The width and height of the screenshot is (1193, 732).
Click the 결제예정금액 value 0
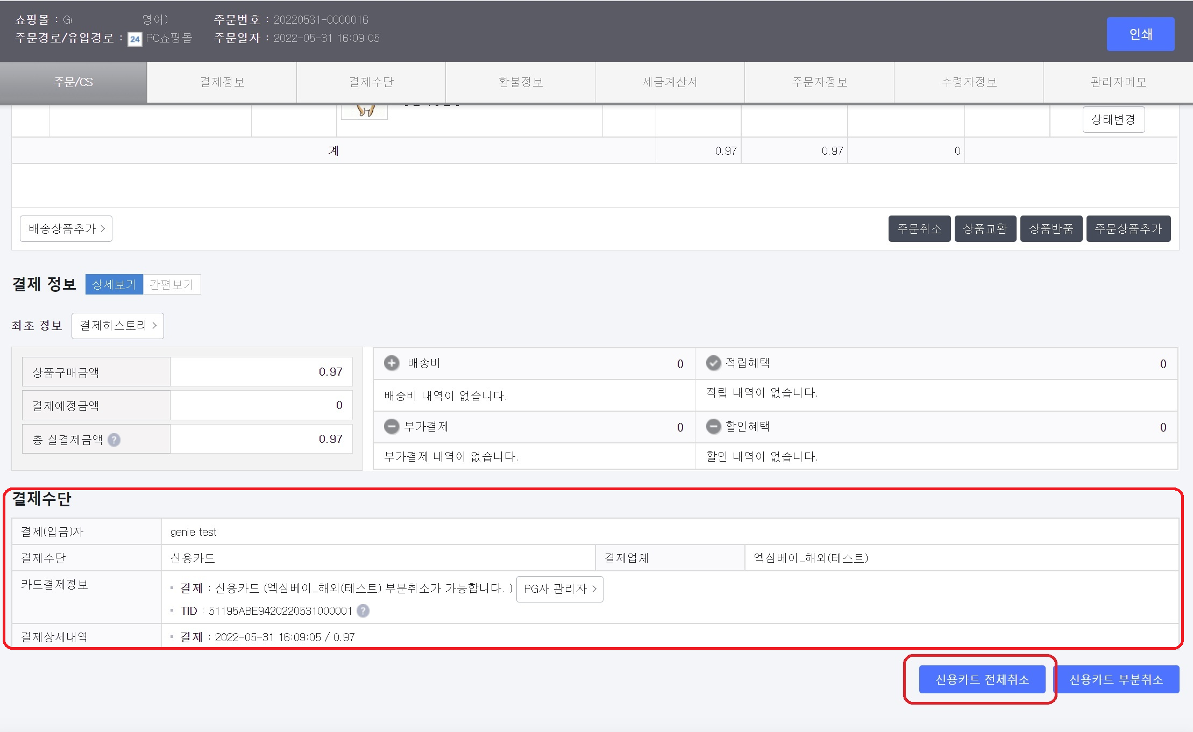[339, 405]
